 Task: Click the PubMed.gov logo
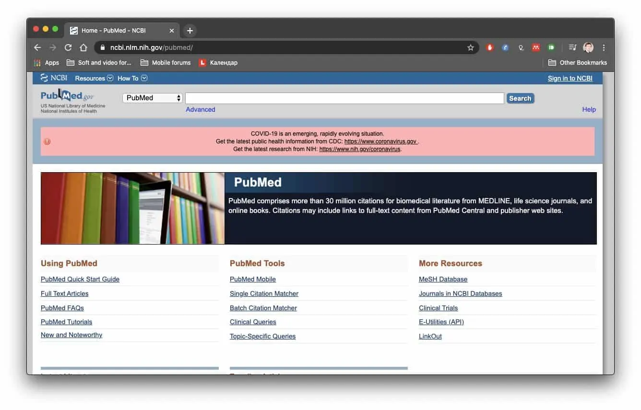[68, 95]
